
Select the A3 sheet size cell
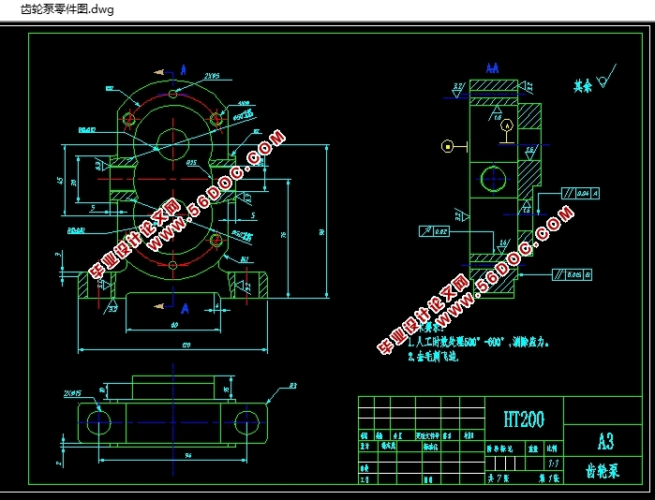pyautogui.click(x=605, y=440)
